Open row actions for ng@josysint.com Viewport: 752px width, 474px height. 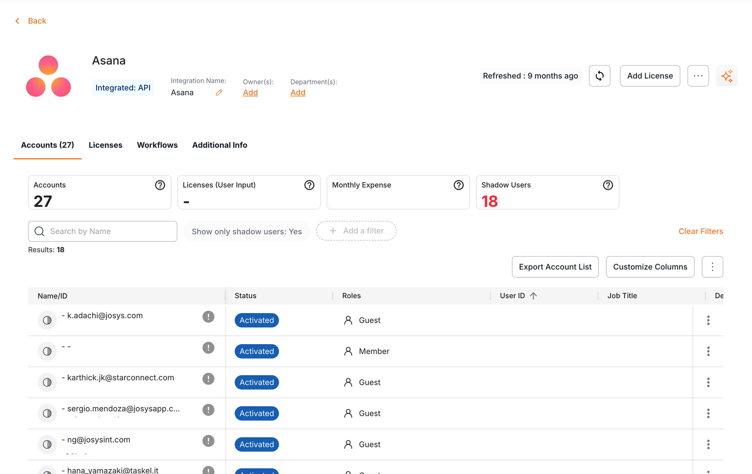[708, 444]
